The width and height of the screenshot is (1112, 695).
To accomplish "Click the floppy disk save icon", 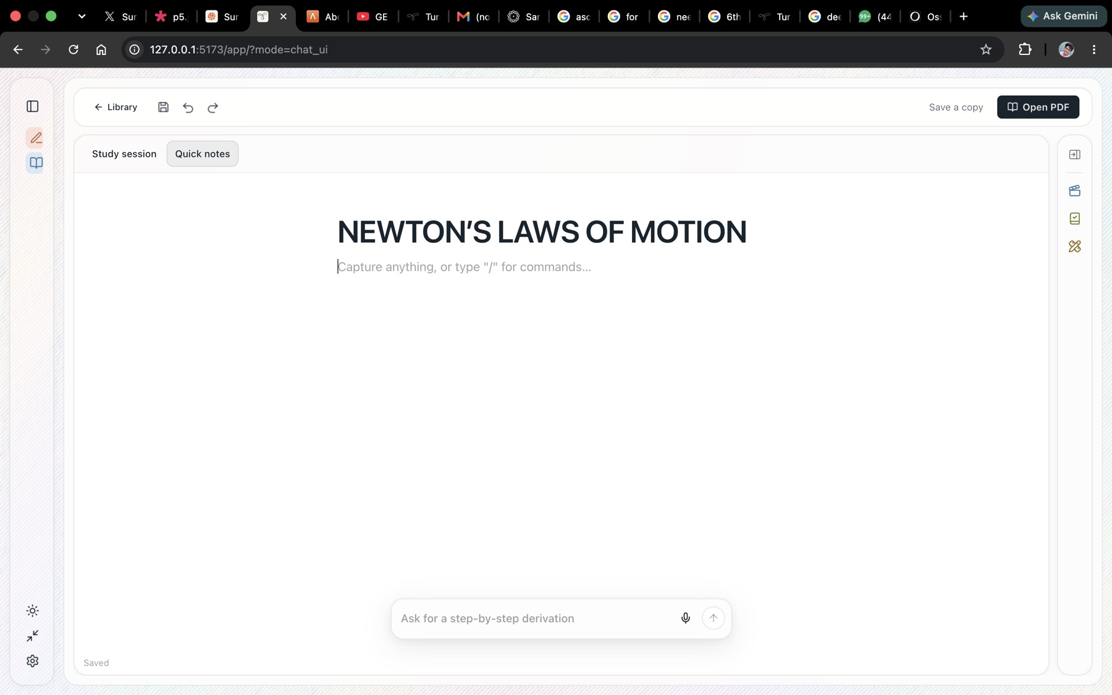I will coord(163,107).
